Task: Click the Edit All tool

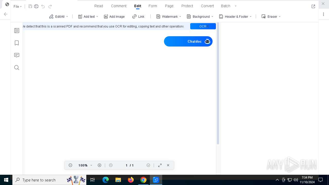Action: click(57, 16)
